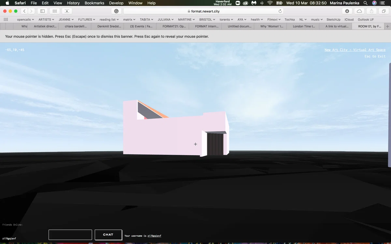Image resolution: width=391 pixels, height=244 pixels.
Task: Reload the page with the refresh icon
Action: 280,11
